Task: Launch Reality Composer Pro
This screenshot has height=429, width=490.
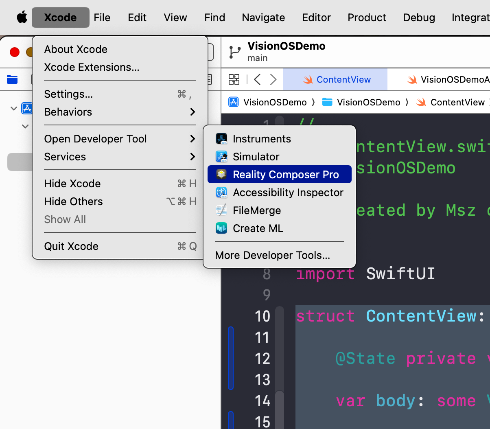Action: 280,175
